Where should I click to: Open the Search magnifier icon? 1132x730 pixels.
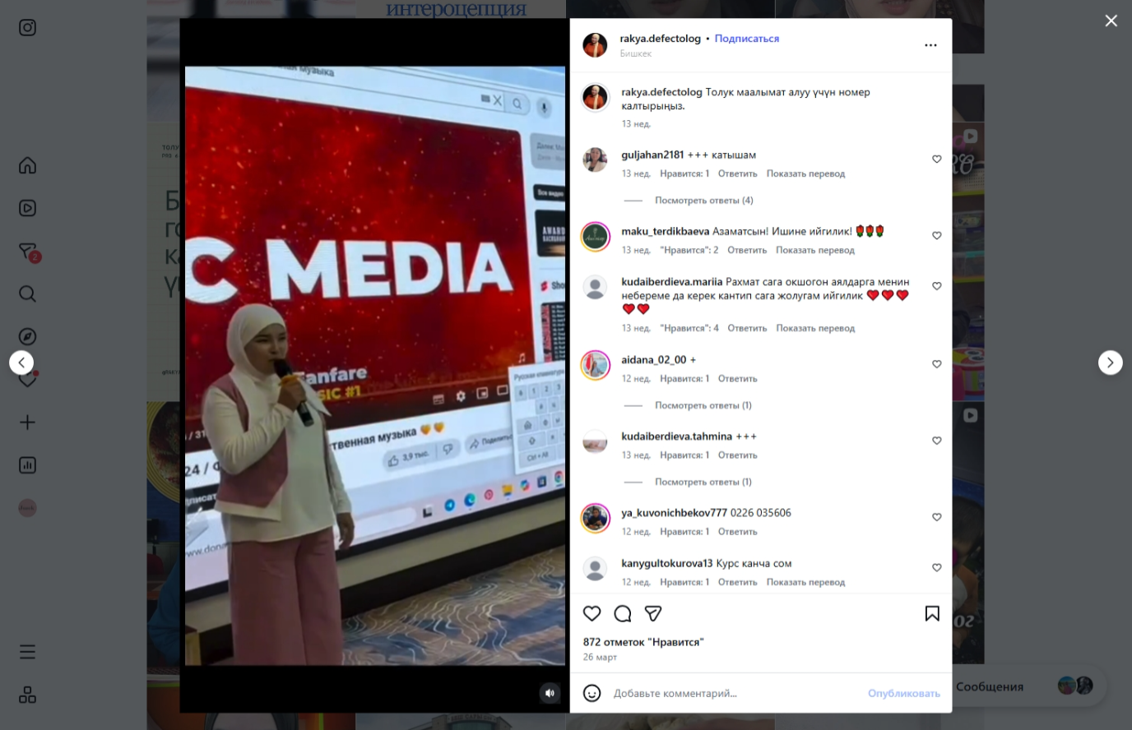tap(27, 293)
